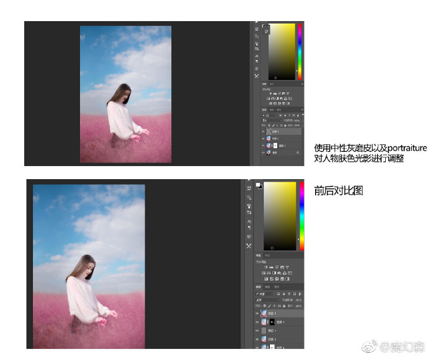
Task: Open Character panel icon in lower screenshot
Action: point(249,221)
